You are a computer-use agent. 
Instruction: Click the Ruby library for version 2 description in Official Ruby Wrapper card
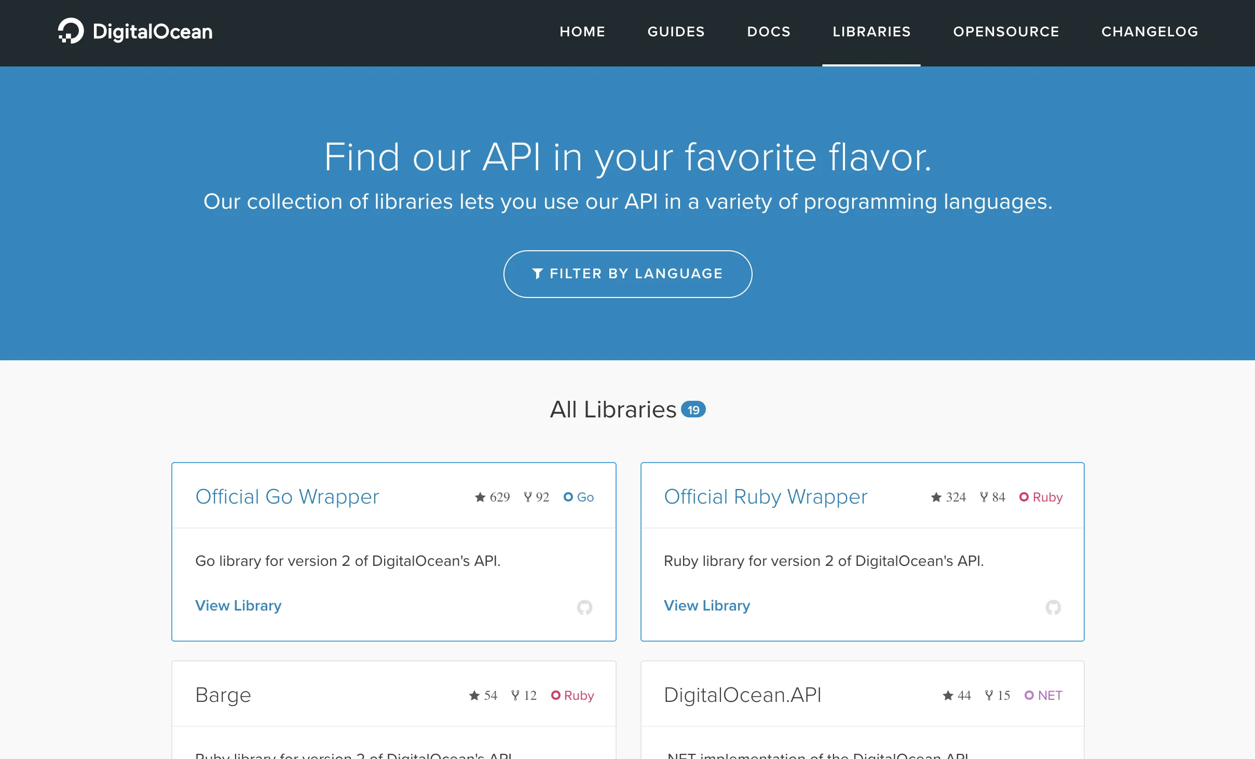tap(824, 561)
